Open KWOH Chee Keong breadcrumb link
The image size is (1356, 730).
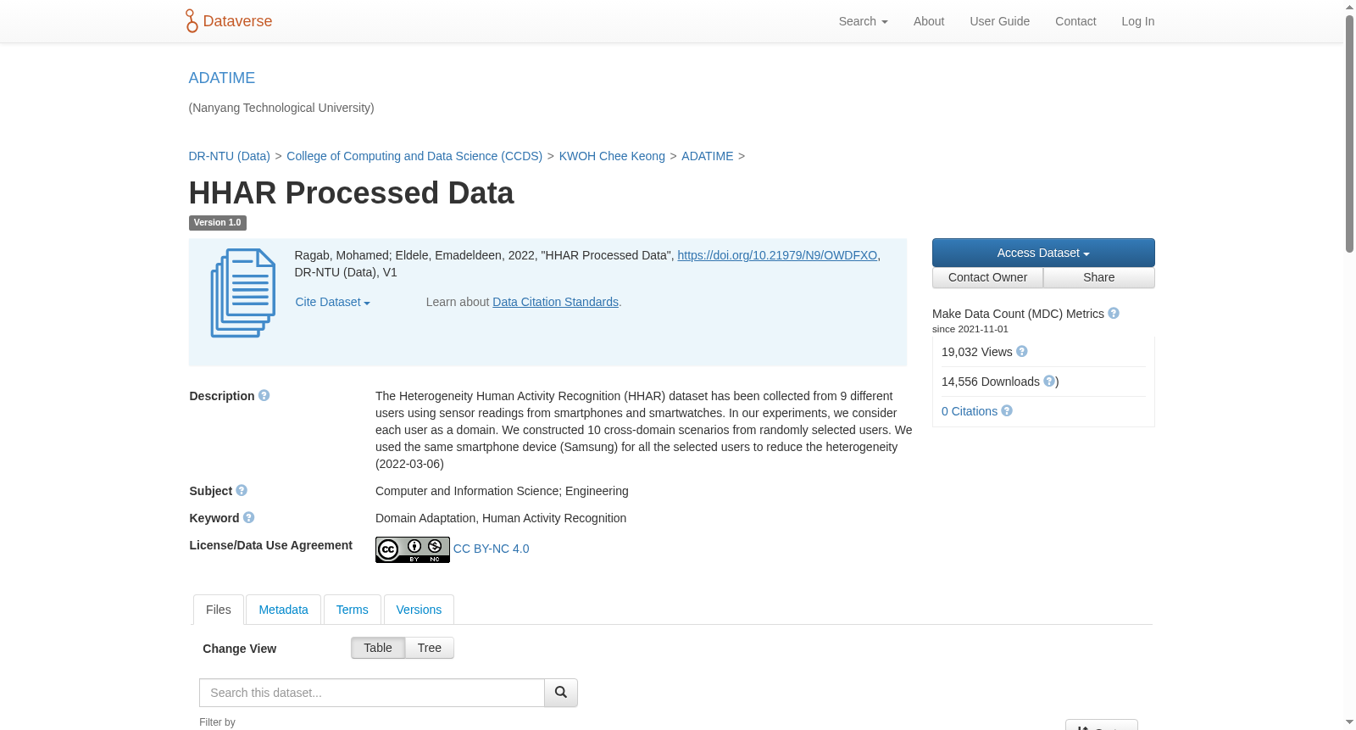612,156
